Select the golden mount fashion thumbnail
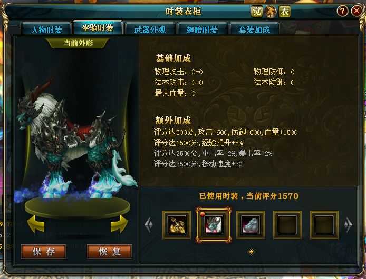Image resolution: width=366 pixels, height=279 pixels. point(177,225)
